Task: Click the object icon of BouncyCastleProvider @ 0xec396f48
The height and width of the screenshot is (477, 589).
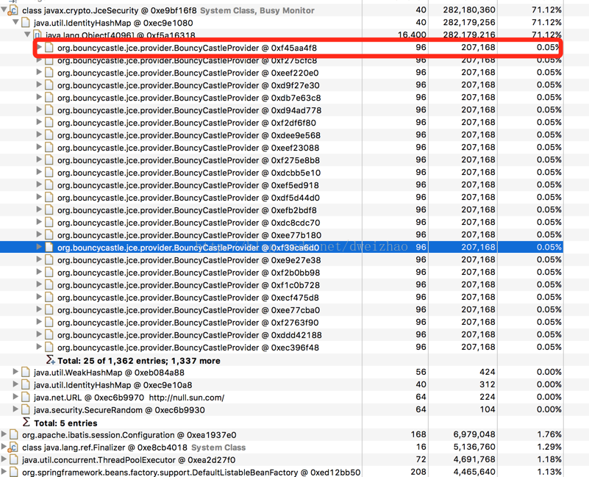Action: pyautogui.click(x=49, y=347)
